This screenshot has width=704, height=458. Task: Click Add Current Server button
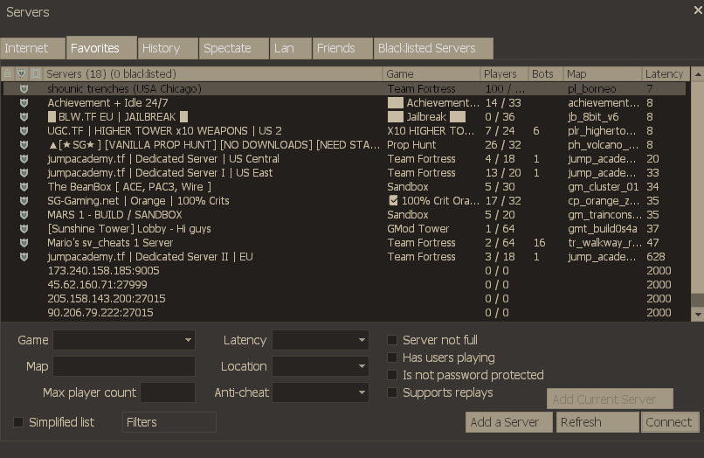[x=610, y=399]
